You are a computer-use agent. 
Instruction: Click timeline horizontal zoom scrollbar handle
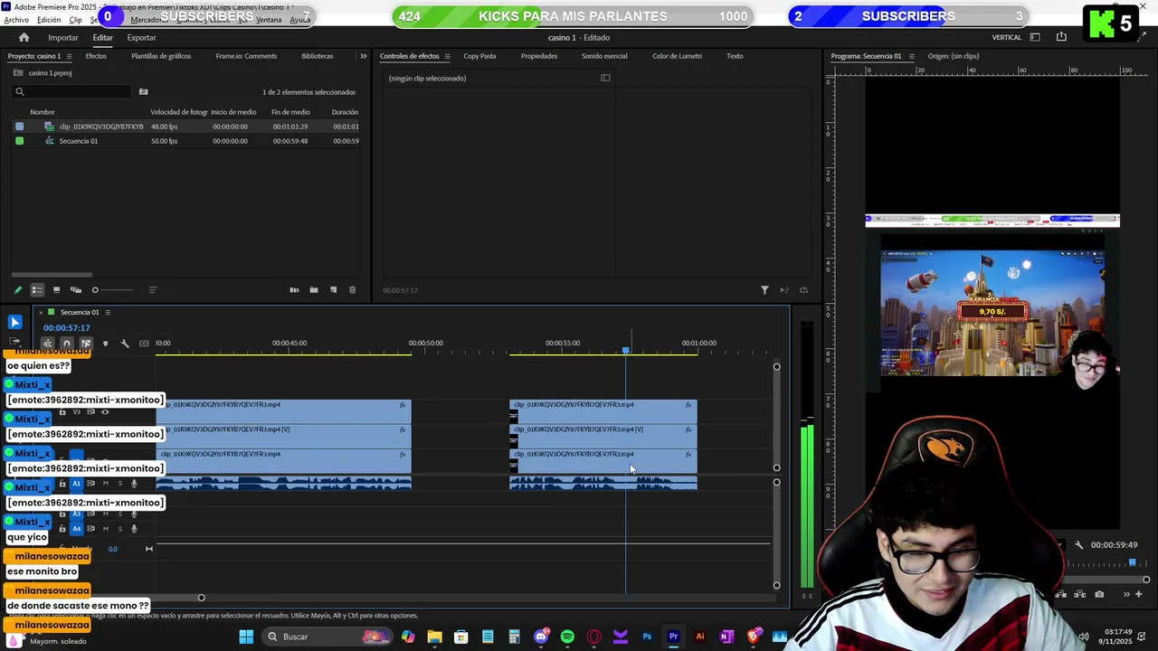coord(201,598)
